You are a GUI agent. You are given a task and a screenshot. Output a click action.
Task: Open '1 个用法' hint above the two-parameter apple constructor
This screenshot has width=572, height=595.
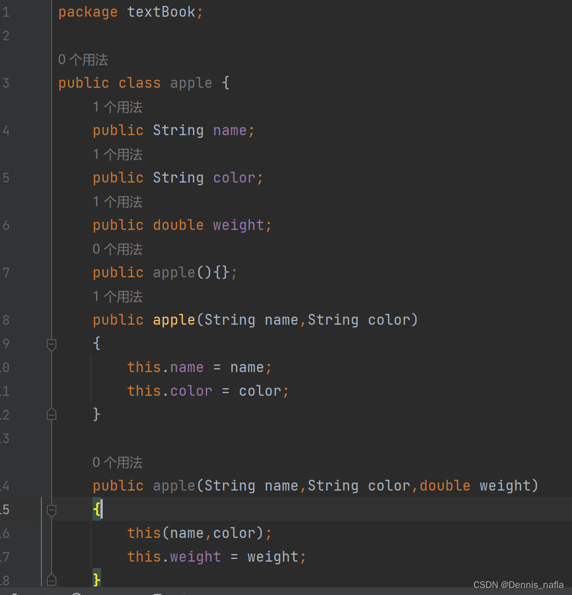click(117, 297)
